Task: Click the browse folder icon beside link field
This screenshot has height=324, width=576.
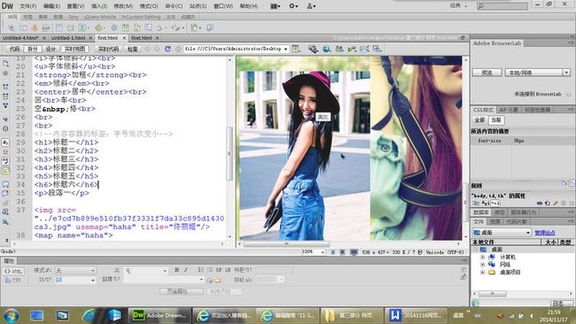Action: tap(218, 280)
